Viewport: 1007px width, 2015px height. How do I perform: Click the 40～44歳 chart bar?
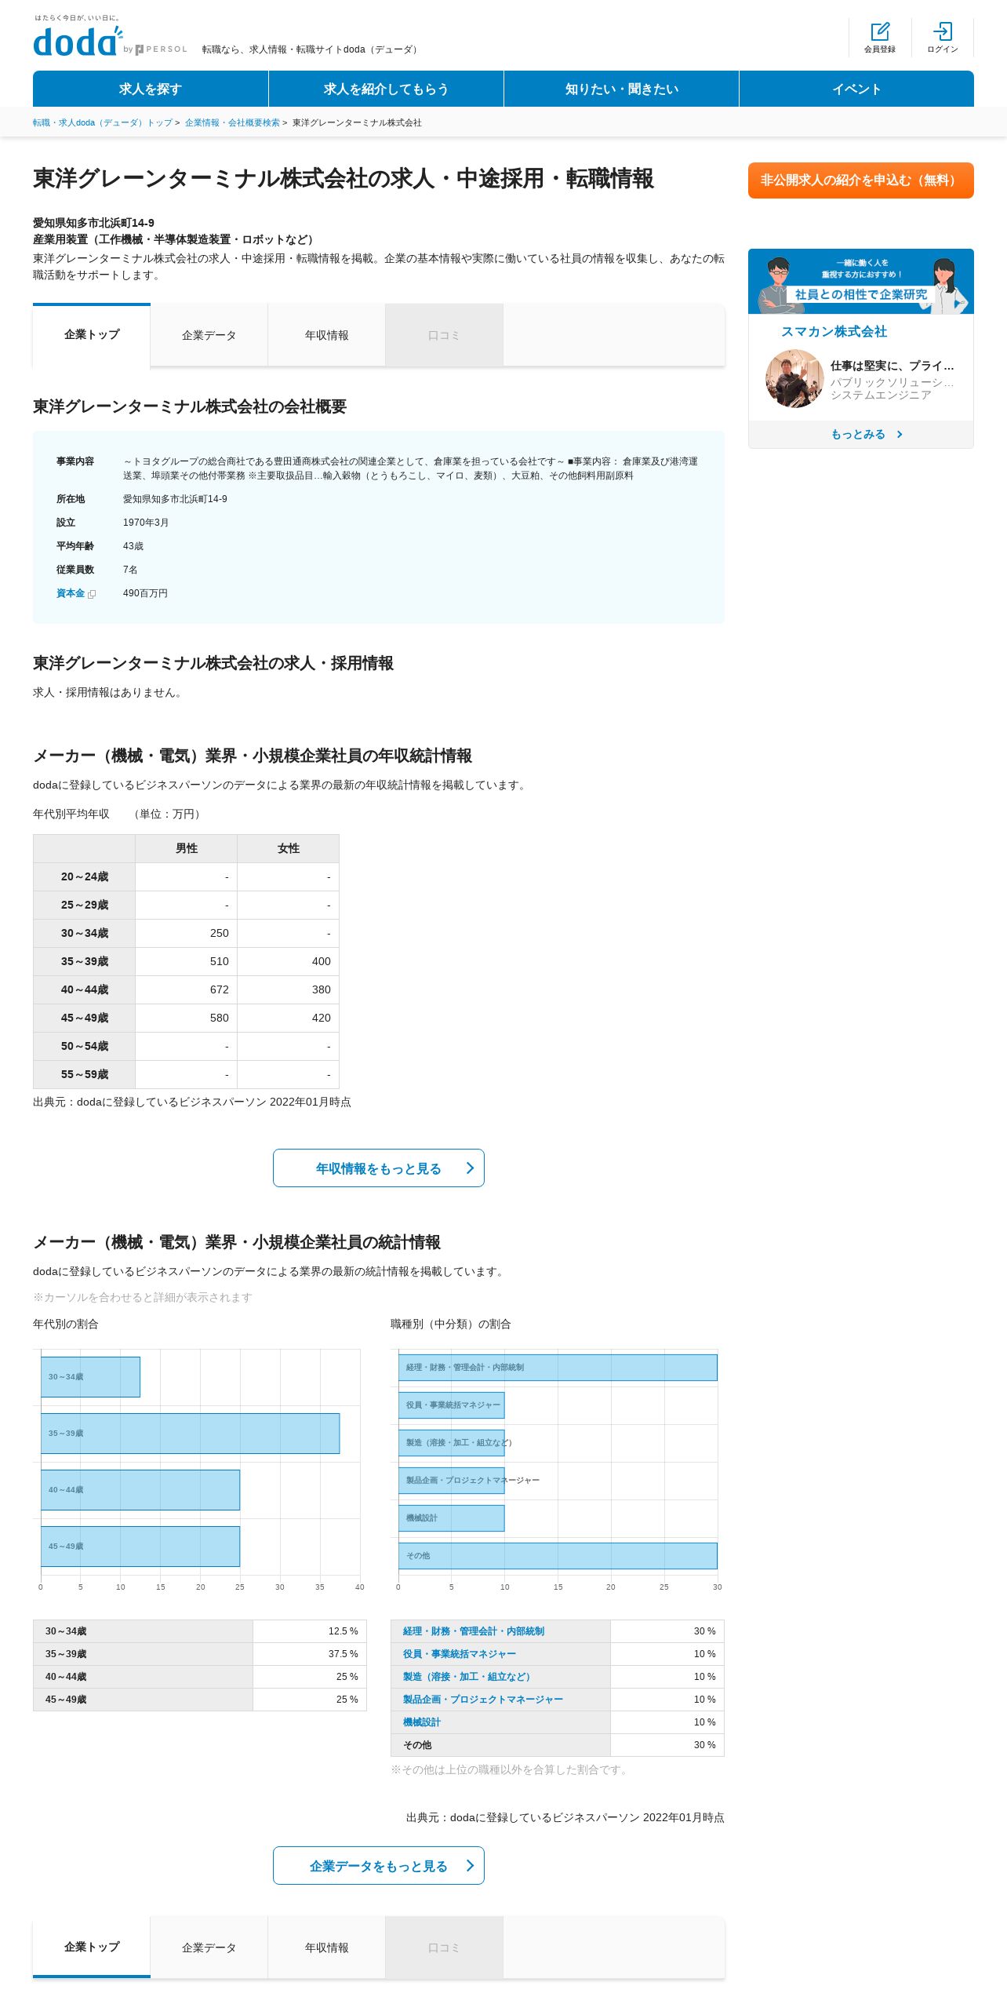click(x=140, y=1489)
